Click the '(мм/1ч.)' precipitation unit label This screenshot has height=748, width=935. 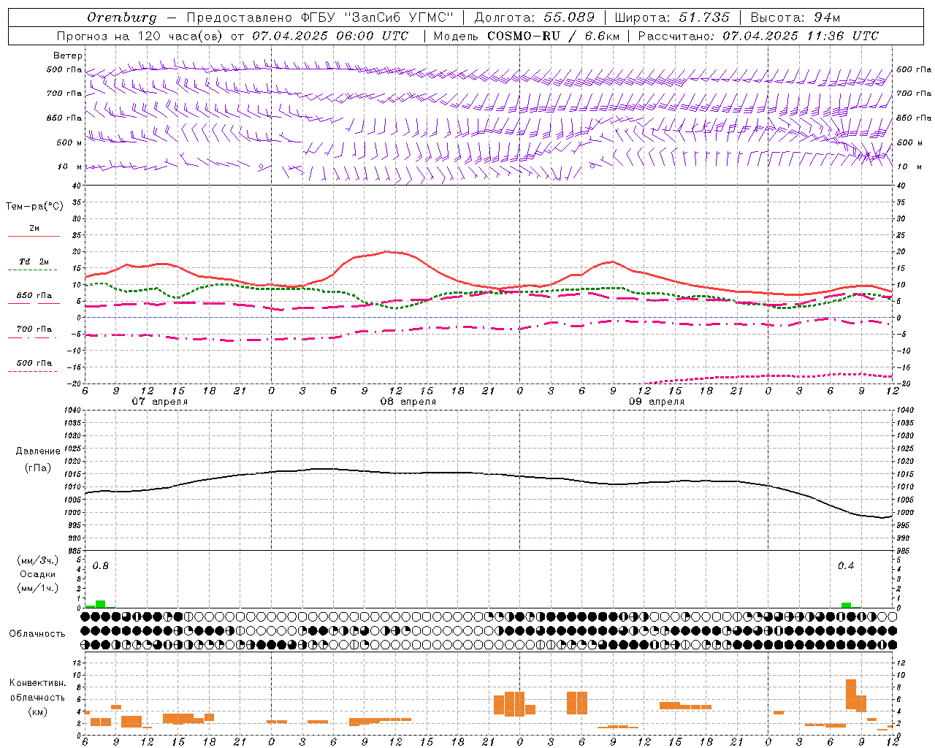37,587
